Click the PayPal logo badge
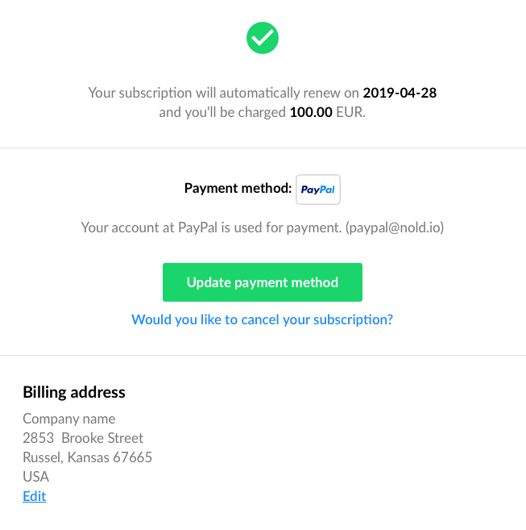 [318, 190]
